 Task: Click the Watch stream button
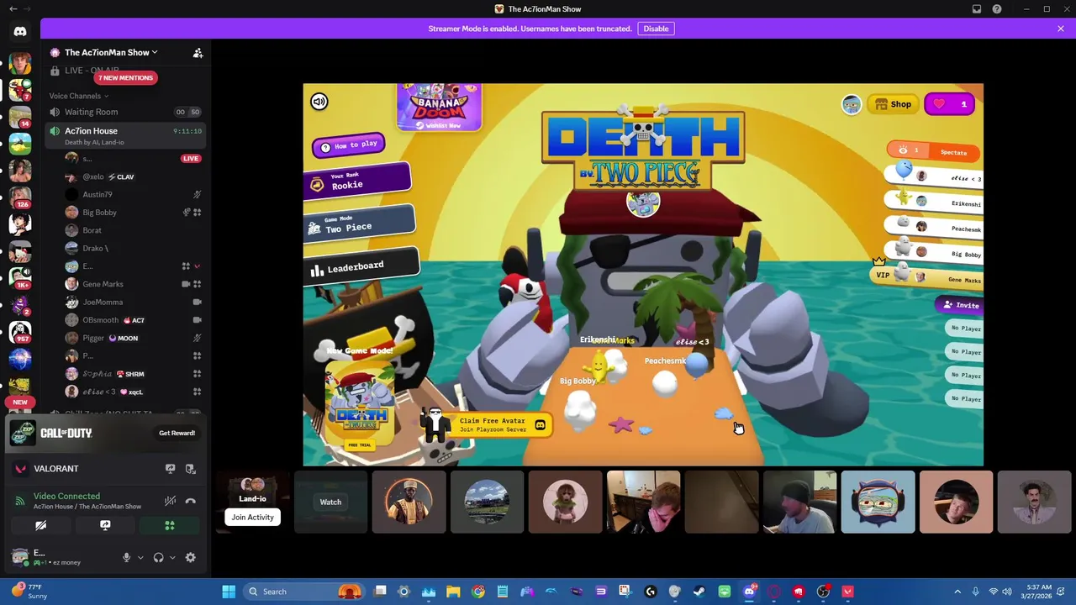(x=330, y=502)
